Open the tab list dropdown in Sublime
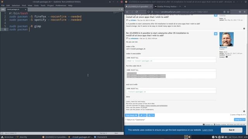248x139 pixels. pyautogui.click(x=122, y=9)
